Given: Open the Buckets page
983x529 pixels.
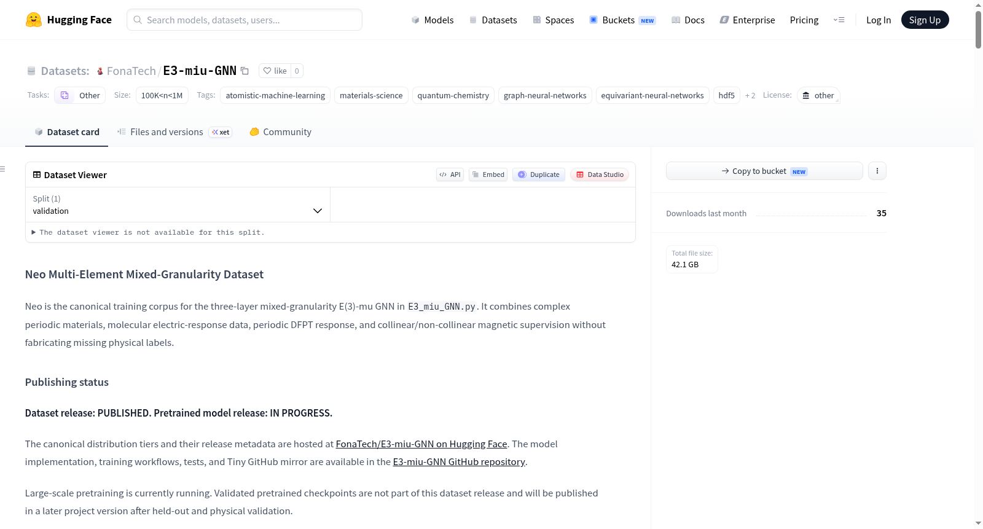Looking at the screenshot, I should [622, 20].
